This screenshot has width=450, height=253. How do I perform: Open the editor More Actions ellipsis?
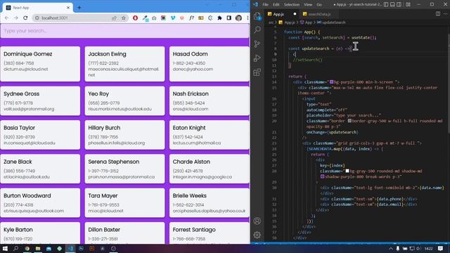[x=446, y=14]
